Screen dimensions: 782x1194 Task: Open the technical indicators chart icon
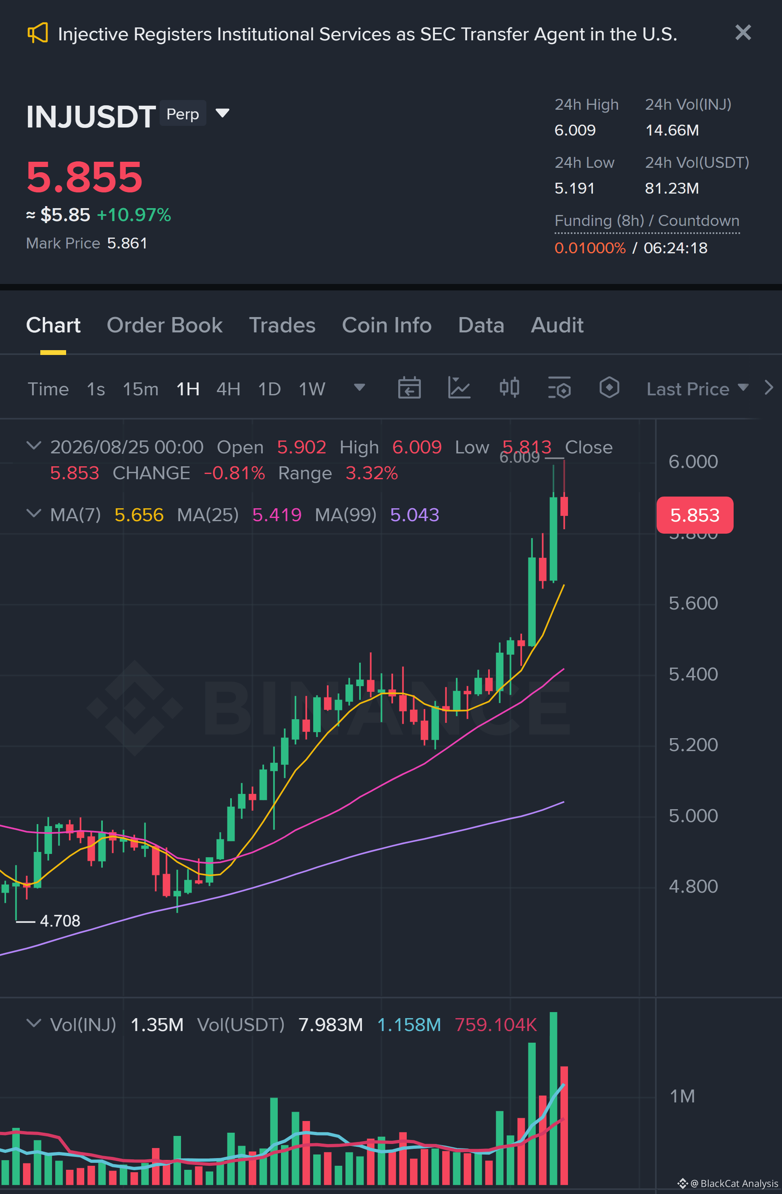459,388
